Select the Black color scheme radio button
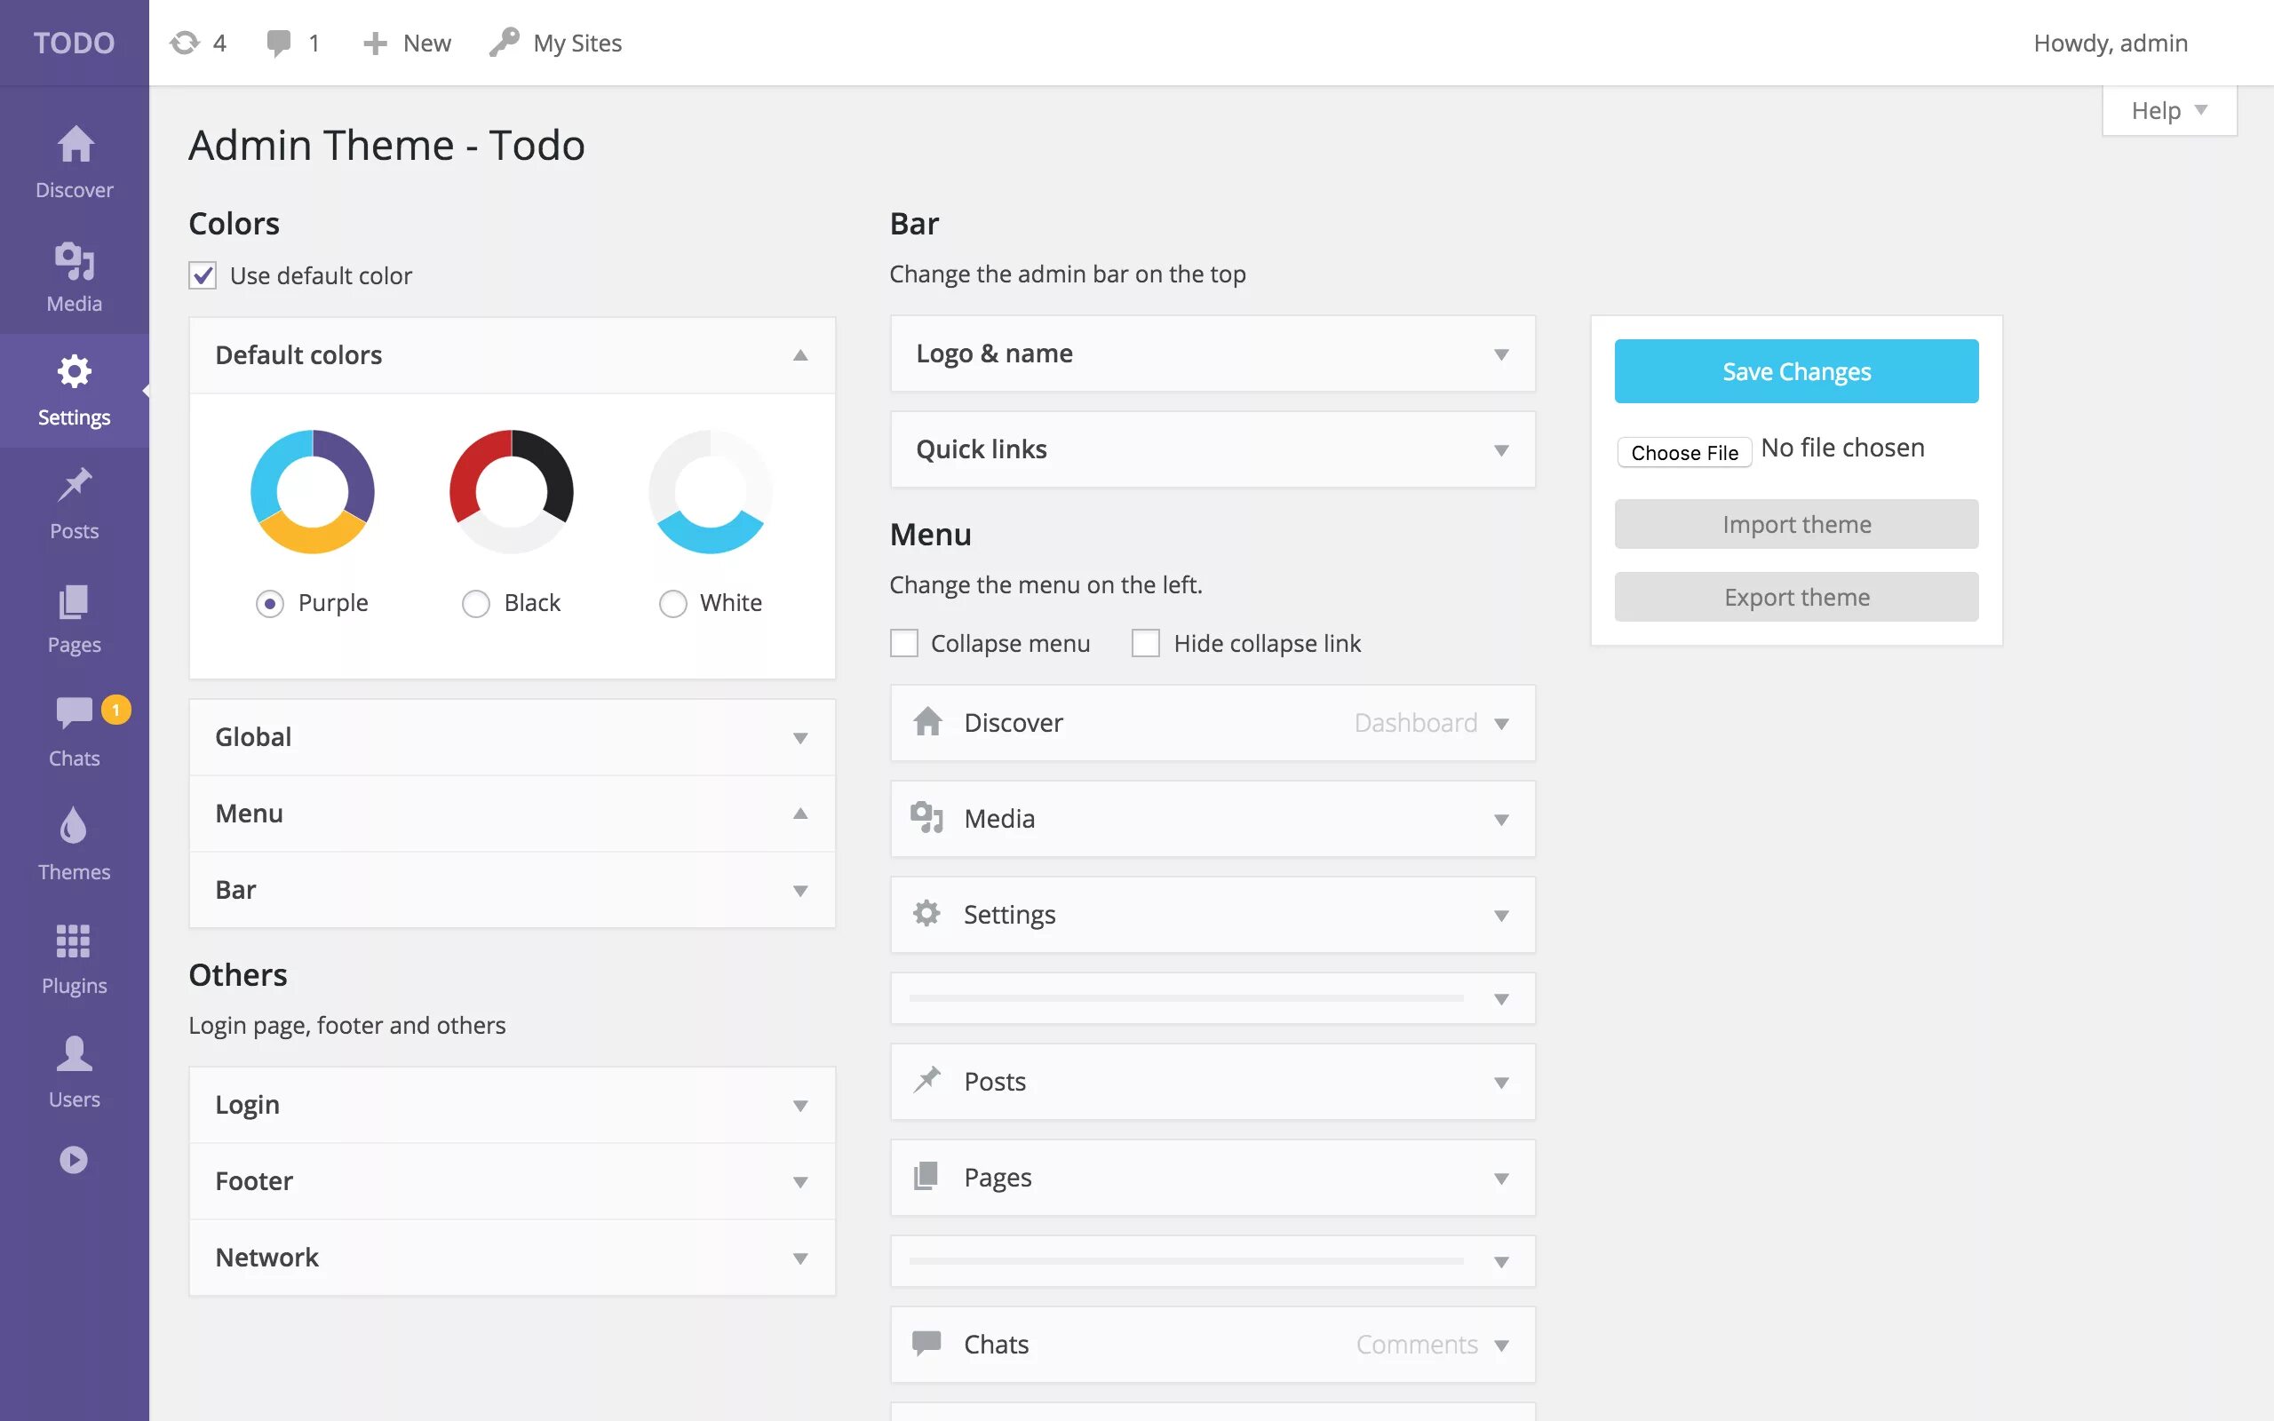This screenshot has width=2274, height=1421. (x=476, y=603)
